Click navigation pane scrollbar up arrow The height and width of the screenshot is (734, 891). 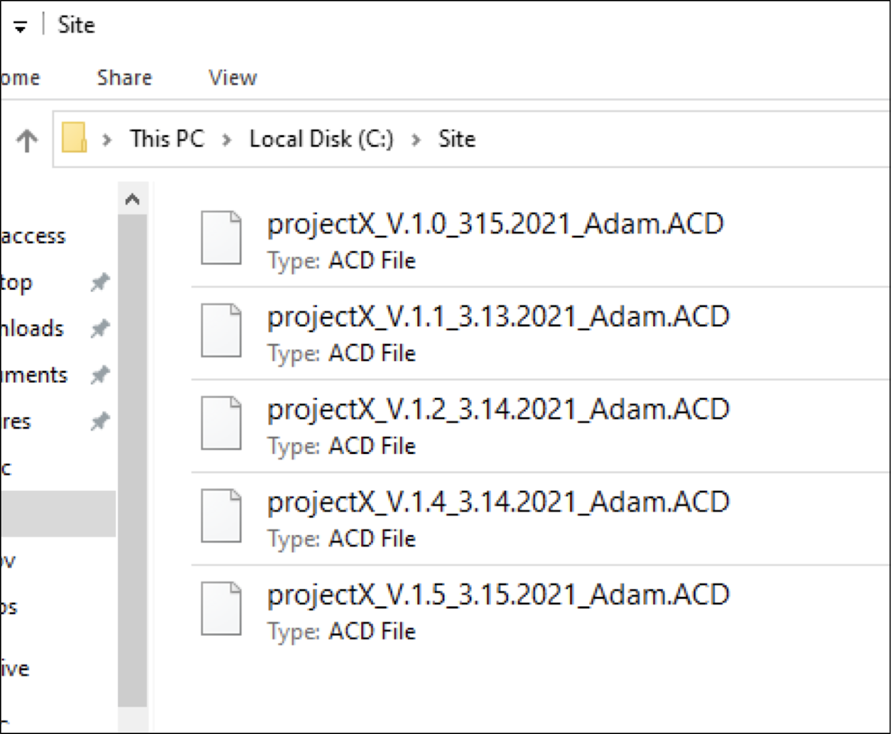[x=133, y=199]
